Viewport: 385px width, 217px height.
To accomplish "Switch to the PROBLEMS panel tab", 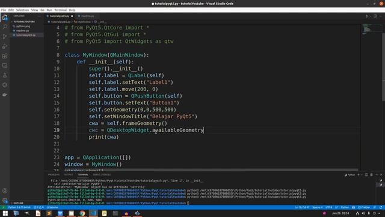I will 54,175.
